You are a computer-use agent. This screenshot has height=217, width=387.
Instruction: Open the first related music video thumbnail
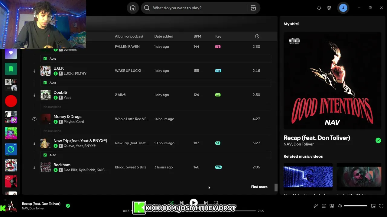pos(308,177)
